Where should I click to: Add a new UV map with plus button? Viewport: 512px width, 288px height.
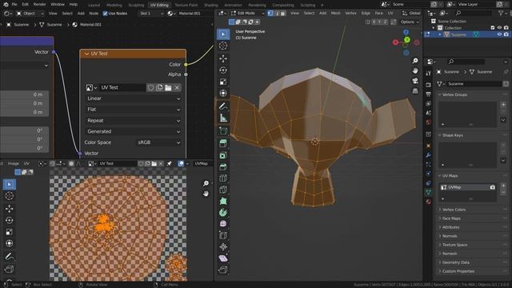[503, 186]
